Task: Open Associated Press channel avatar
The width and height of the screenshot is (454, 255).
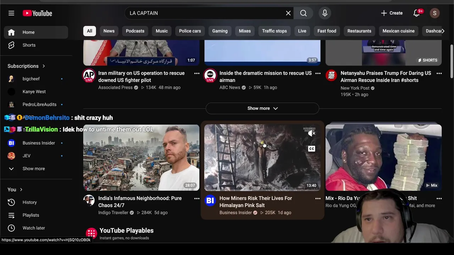Action: tap(89, 75)
